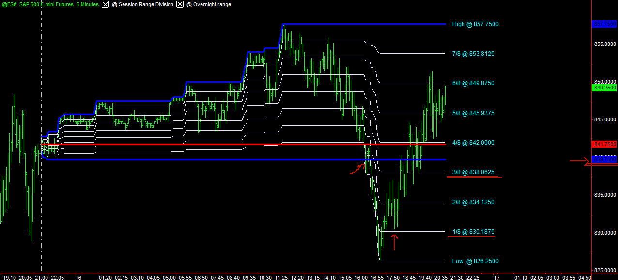Click the 5 Minutes interval label

[x=87, y=4]
